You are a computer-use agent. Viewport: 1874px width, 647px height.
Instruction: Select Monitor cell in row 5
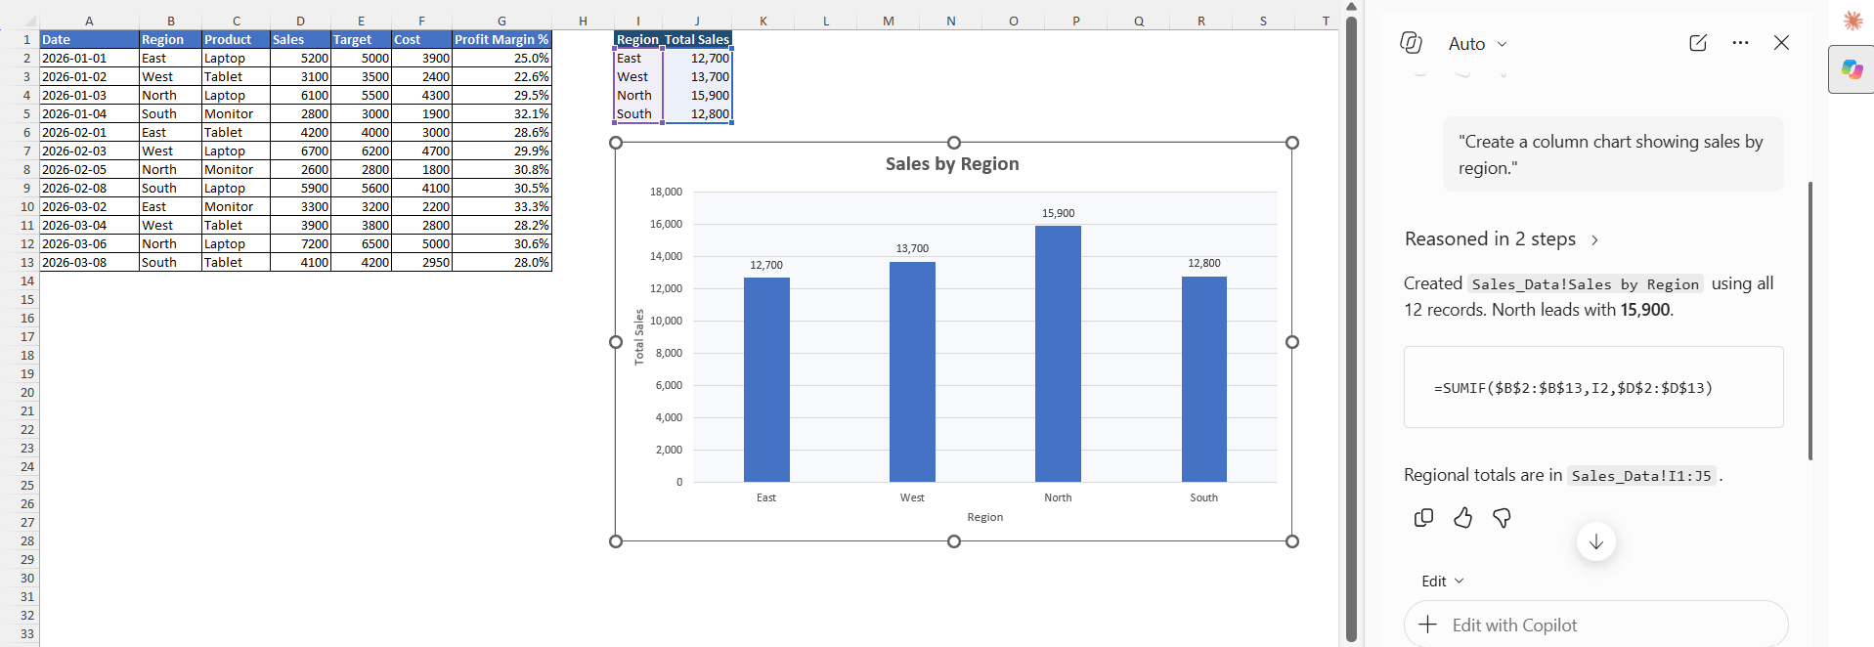[x=236, y=113]
